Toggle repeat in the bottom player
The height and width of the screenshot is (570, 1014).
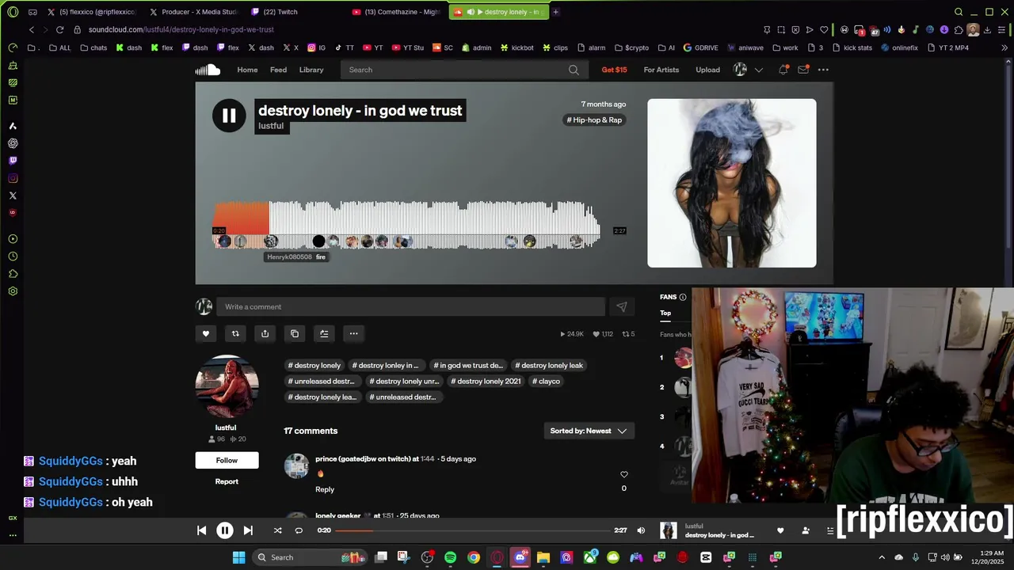pyautogui.click(x=299, y=530)
